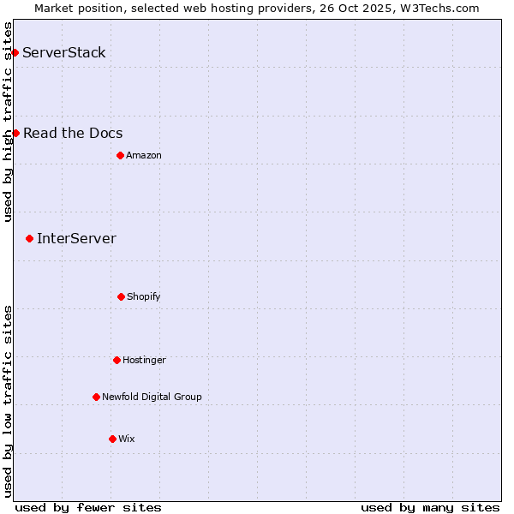Click the Newfold Digital Group red marker
514x514 pixels.
(x=96, y=397)
